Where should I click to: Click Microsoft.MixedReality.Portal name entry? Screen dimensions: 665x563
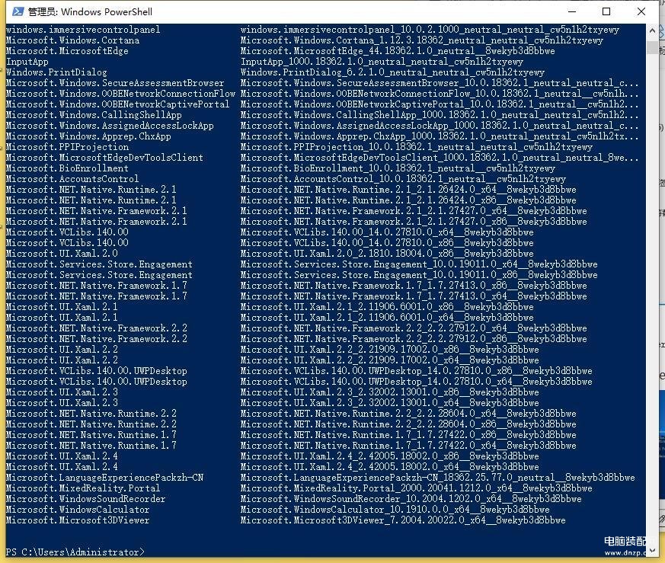83,488
